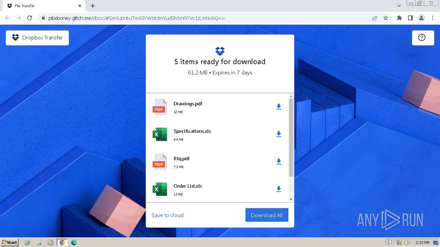Click the file list scroll down arrow
This screenshot has height=247, width=440.
[x=291, y=199]
